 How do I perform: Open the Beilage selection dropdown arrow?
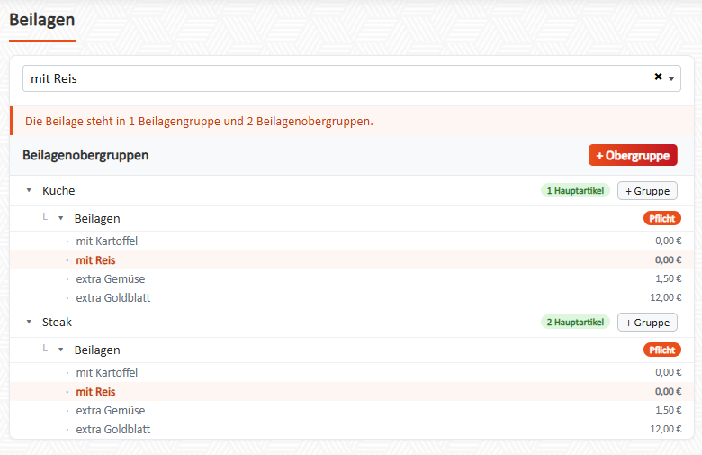tap(671, 78)
